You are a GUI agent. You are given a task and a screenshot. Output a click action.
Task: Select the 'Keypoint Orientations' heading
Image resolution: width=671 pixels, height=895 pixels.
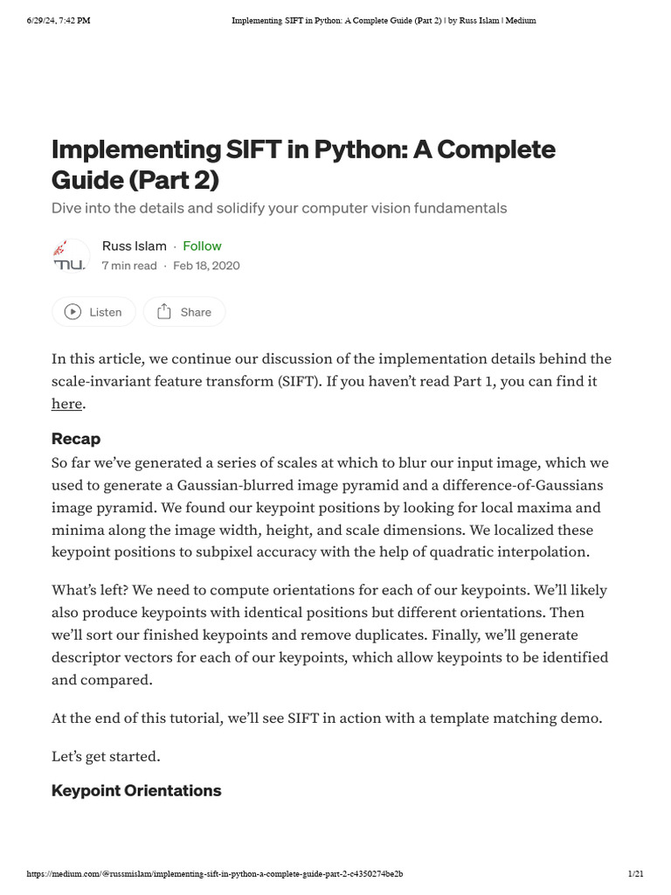[x=136, y=791]
